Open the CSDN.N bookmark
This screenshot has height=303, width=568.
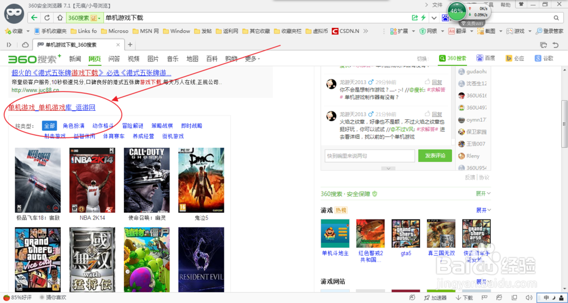(x=345, y=31)
